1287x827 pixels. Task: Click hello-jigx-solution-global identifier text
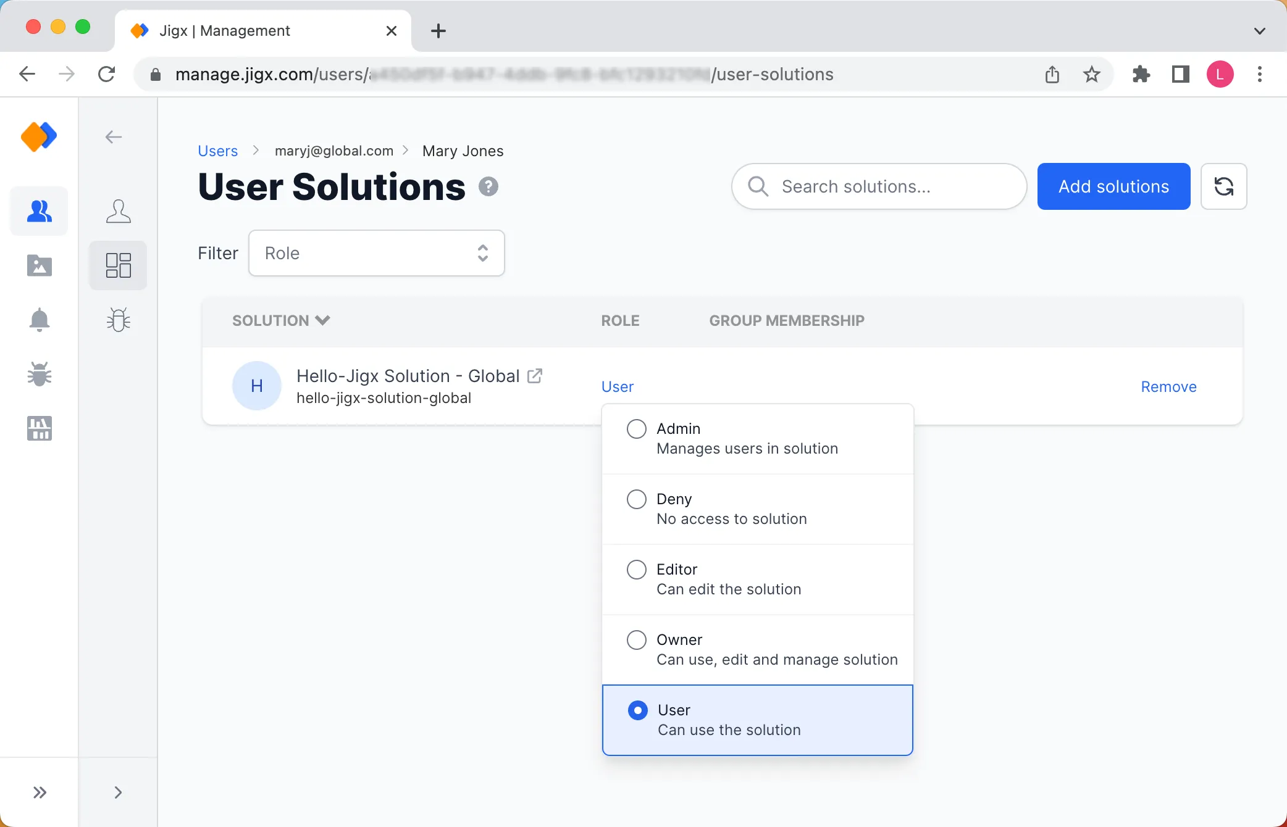pyautogui.click(x=384, y=398)
